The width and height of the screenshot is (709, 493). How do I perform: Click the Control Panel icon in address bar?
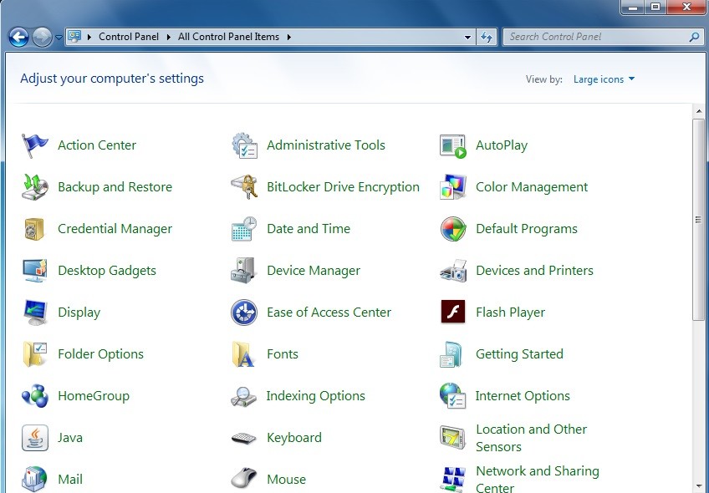click(74, 36)
